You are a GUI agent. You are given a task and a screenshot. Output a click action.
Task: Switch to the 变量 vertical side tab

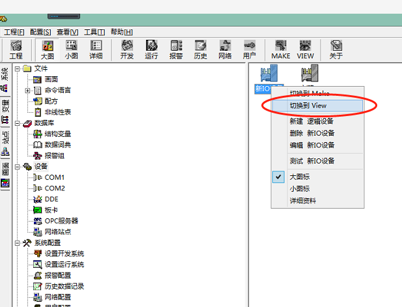click(x=5, y=107)
